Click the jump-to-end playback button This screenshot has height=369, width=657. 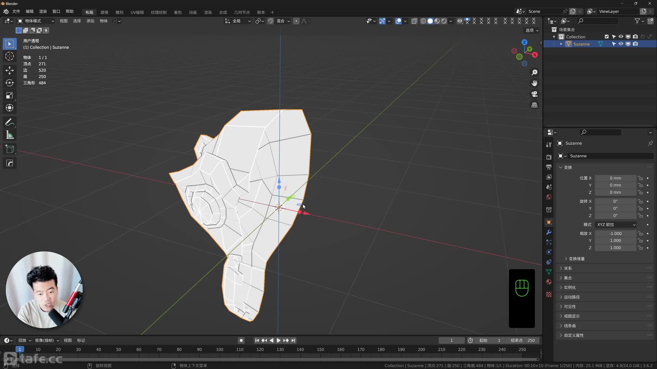point(294,340)
